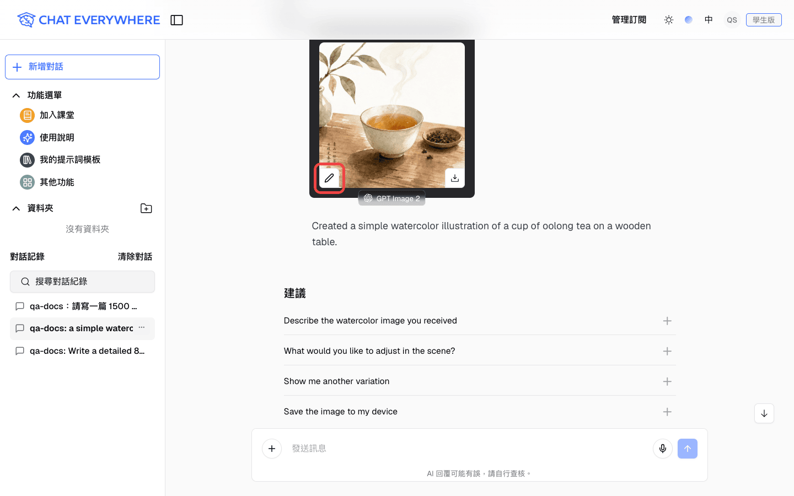The width and height of the screenshot is (794, 496).
Task: Open 使用說明 from the feature menu
Action: coord(57,137)
